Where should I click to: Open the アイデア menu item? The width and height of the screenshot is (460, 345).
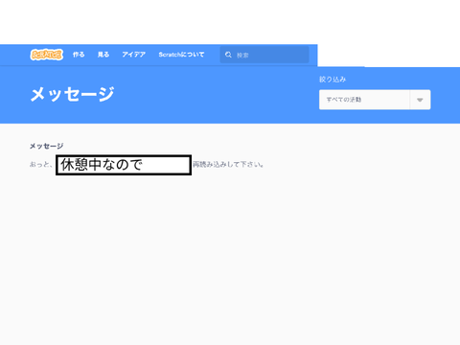133,55
